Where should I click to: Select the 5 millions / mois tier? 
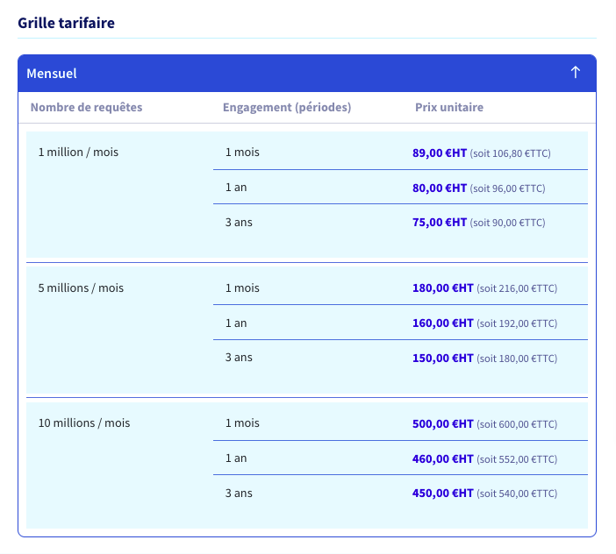81,288
